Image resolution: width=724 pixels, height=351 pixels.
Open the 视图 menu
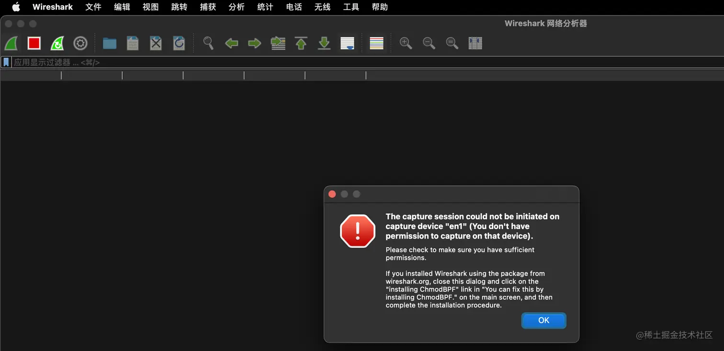151,7
